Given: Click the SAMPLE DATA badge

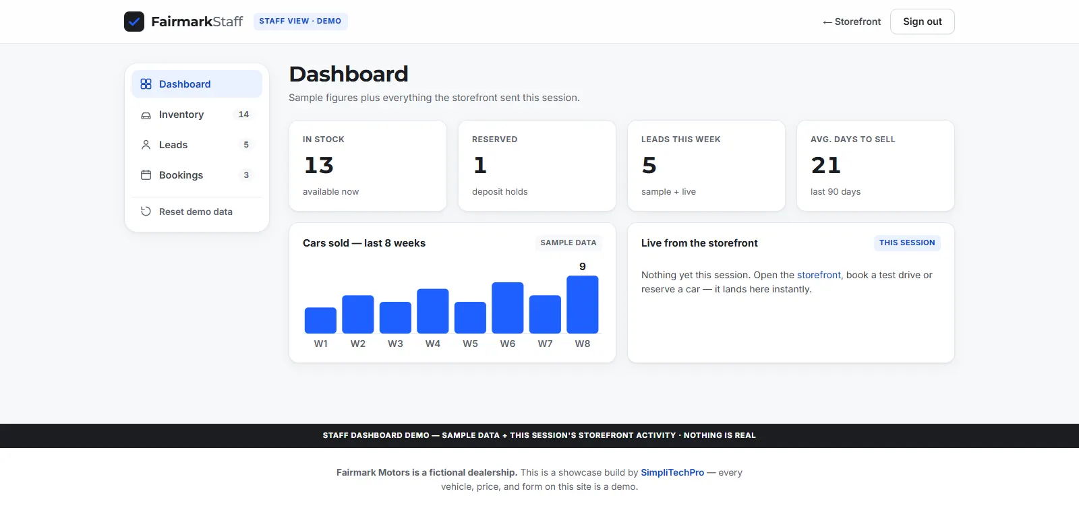Looking at the screenshot, I should pyautogui.click(x=568, y=243).
